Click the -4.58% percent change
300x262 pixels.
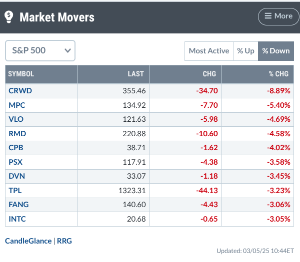(x=279, y=134)
